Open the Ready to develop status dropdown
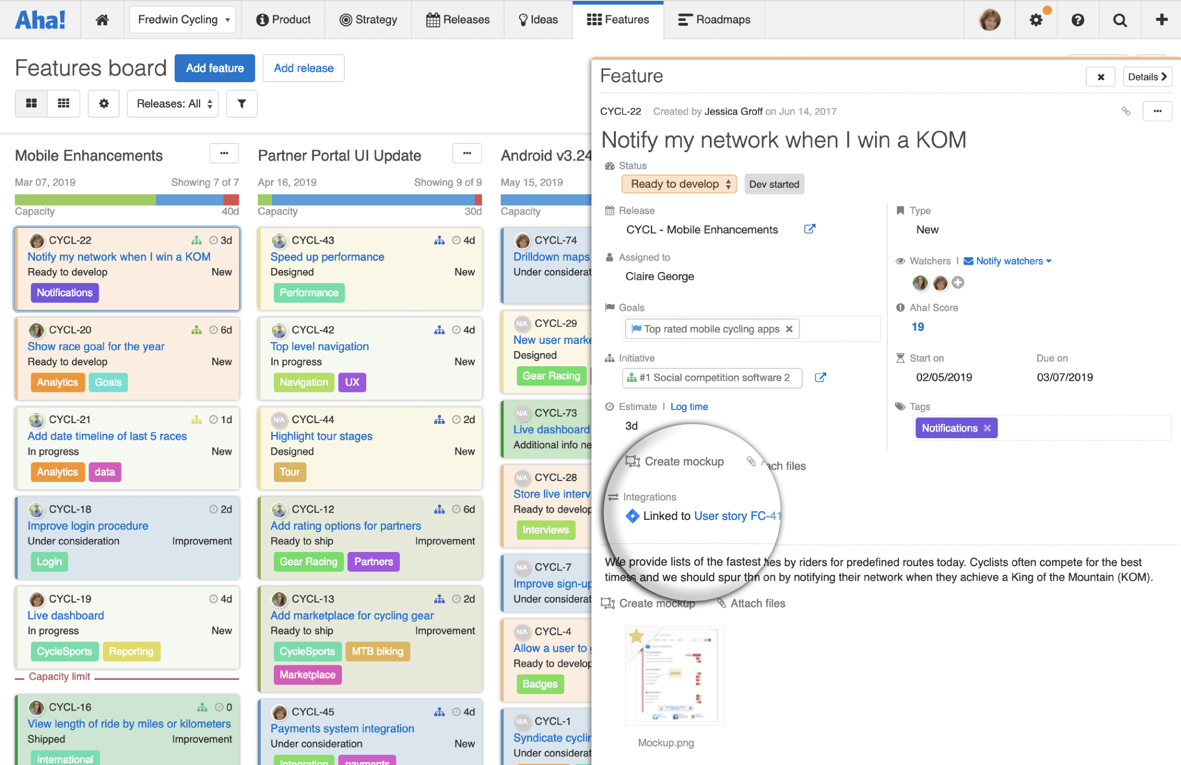 pos(679,184)
